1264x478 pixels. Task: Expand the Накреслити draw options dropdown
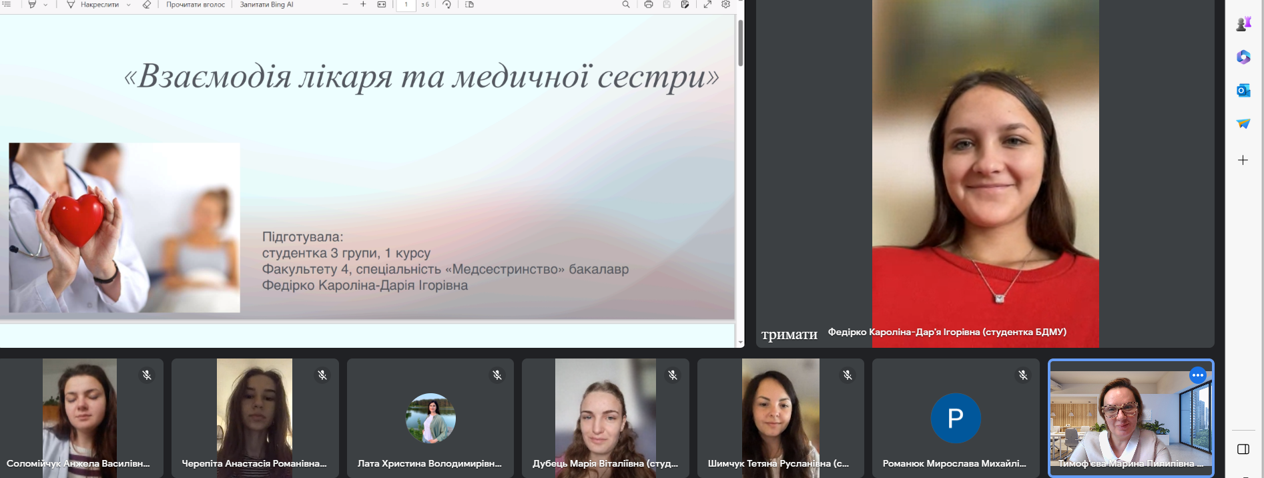(128, 5)
